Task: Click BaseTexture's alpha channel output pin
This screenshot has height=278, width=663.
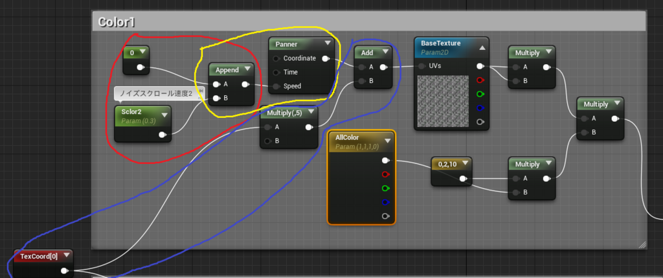Action: pos(480,122)
